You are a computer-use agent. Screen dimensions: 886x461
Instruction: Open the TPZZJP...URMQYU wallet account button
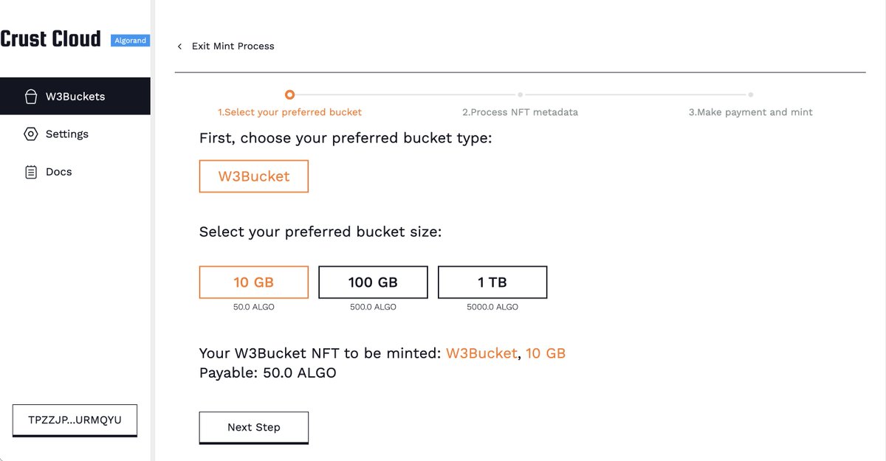(x=75, y=420)
